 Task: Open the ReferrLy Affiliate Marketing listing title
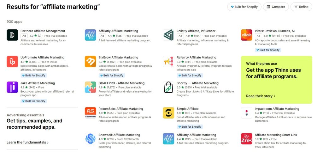pos(196,57)
